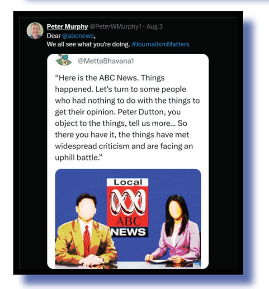The width and height of the screenshot is (269, 289).
Task: Open the Peter Murphy display name link
Action: click(67, 27)
